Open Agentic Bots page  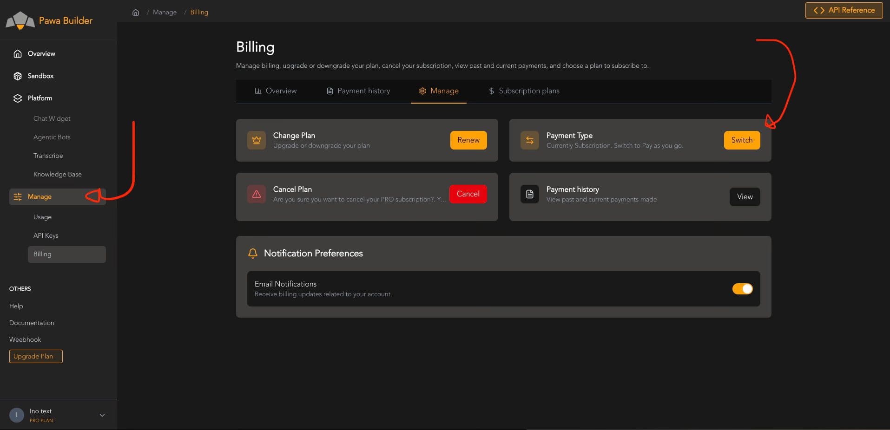click(x=52, y=137)
